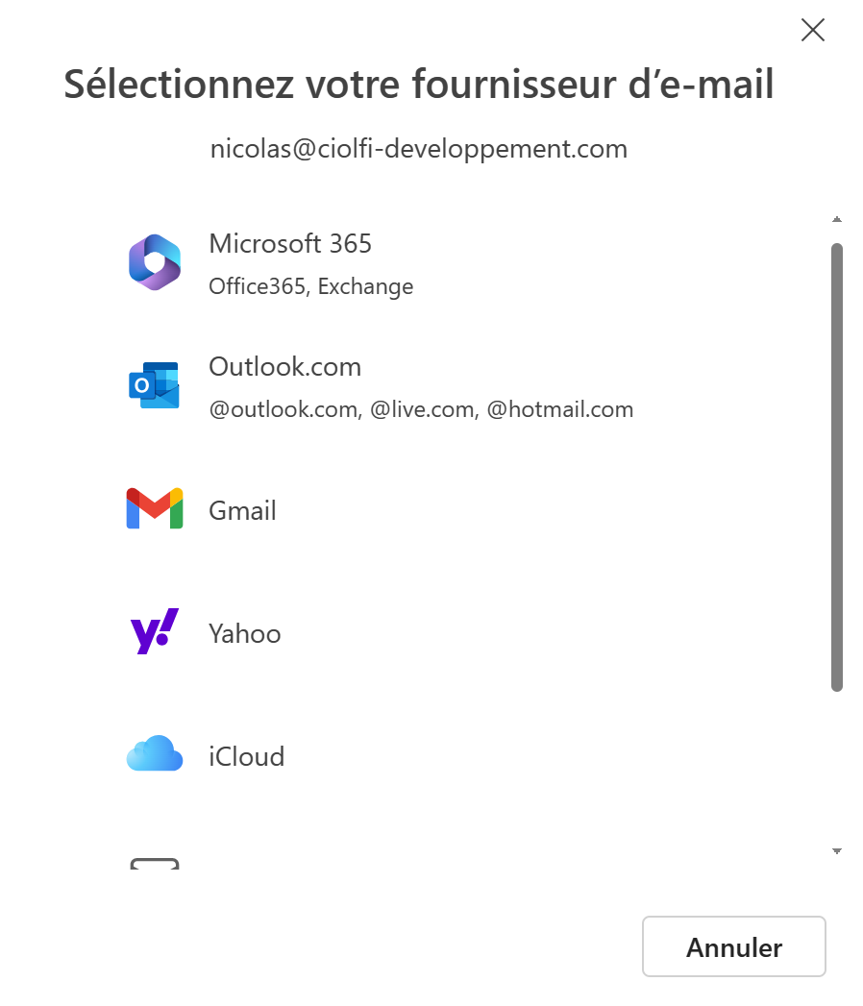Select the Yahoo provider name
863x1006 pixels.
pos(244,634)
